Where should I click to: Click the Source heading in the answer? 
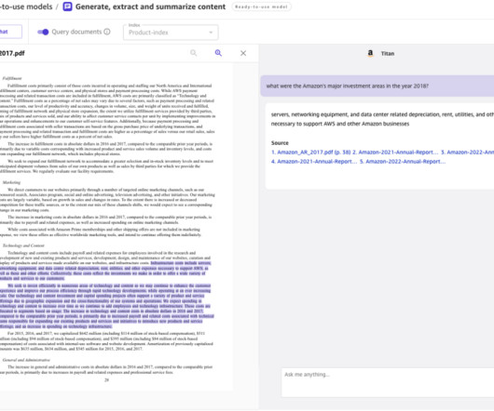[280, 143]
